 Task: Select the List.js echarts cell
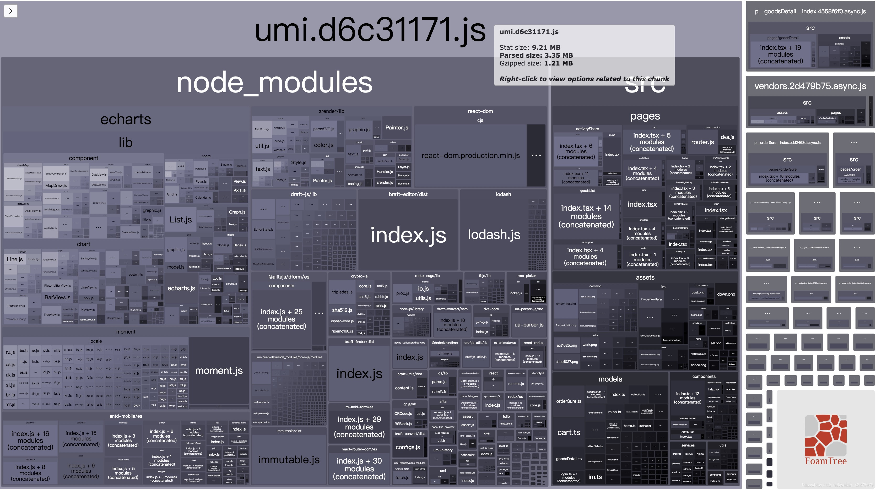point(181,220)
